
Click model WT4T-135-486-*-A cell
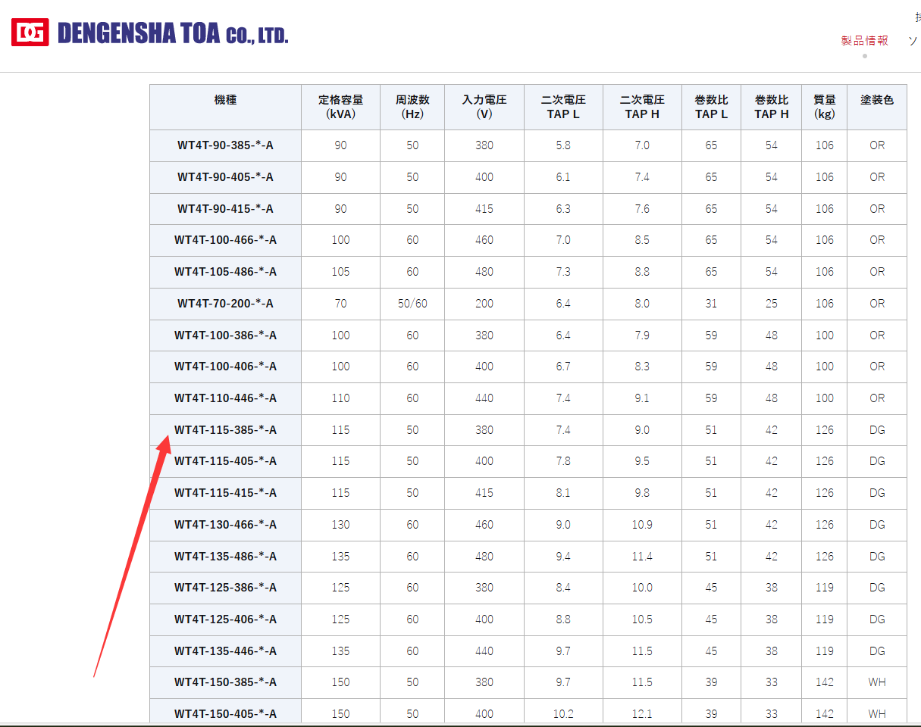tap(225, 557)
